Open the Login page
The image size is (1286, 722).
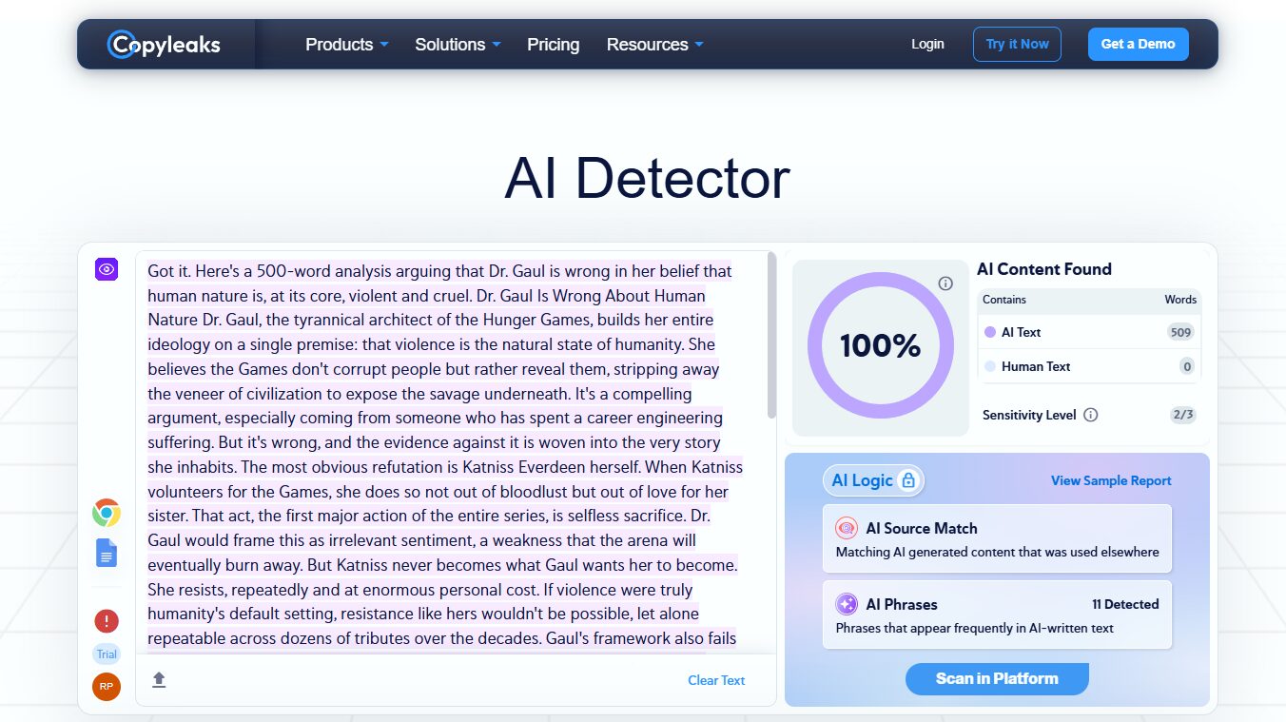pyautogui.click(x=927, y=44)
